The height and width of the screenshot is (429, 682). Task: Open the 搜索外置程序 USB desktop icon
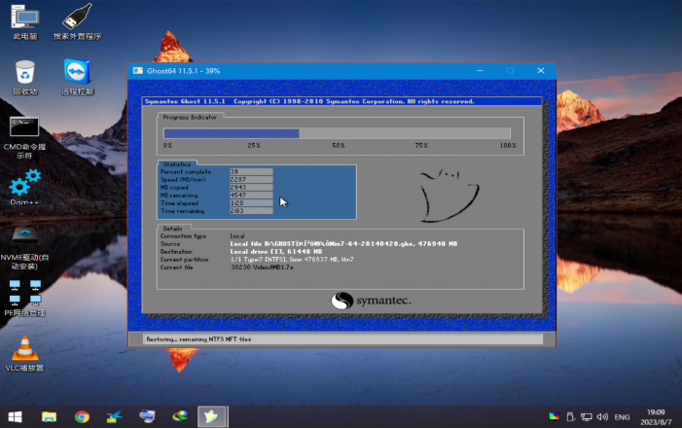(x=78, y=22)
